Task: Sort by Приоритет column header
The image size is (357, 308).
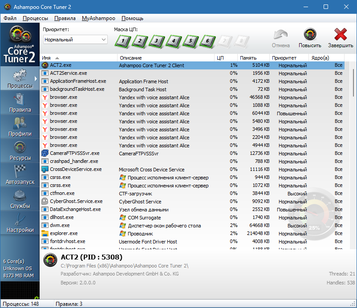Action: [289, 58]
